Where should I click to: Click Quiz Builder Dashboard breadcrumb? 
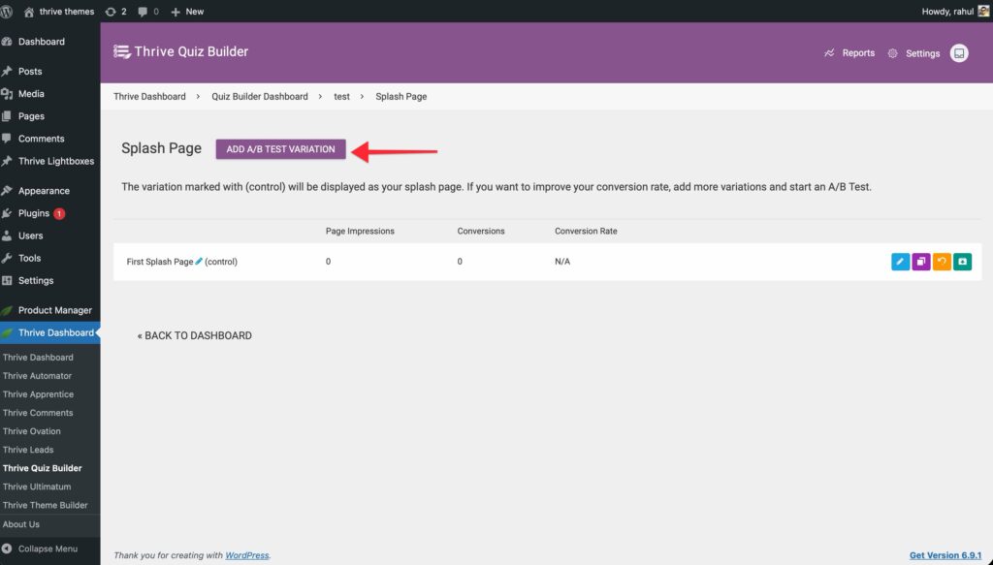tap(259, 97)
